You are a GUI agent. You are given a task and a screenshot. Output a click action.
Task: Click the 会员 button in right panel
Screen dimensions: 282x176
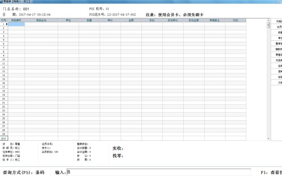(x=277, y=27)
